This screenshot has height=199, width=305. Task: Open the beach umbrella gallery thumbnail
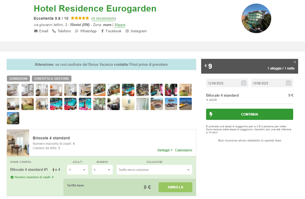(171, 104)
